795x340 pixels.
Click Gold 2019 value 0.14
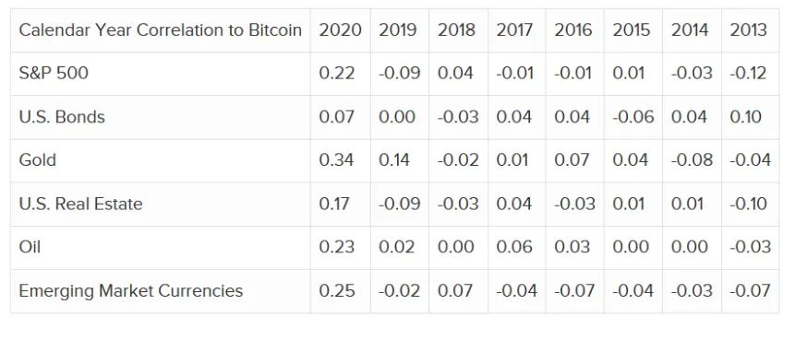[393, 160]
